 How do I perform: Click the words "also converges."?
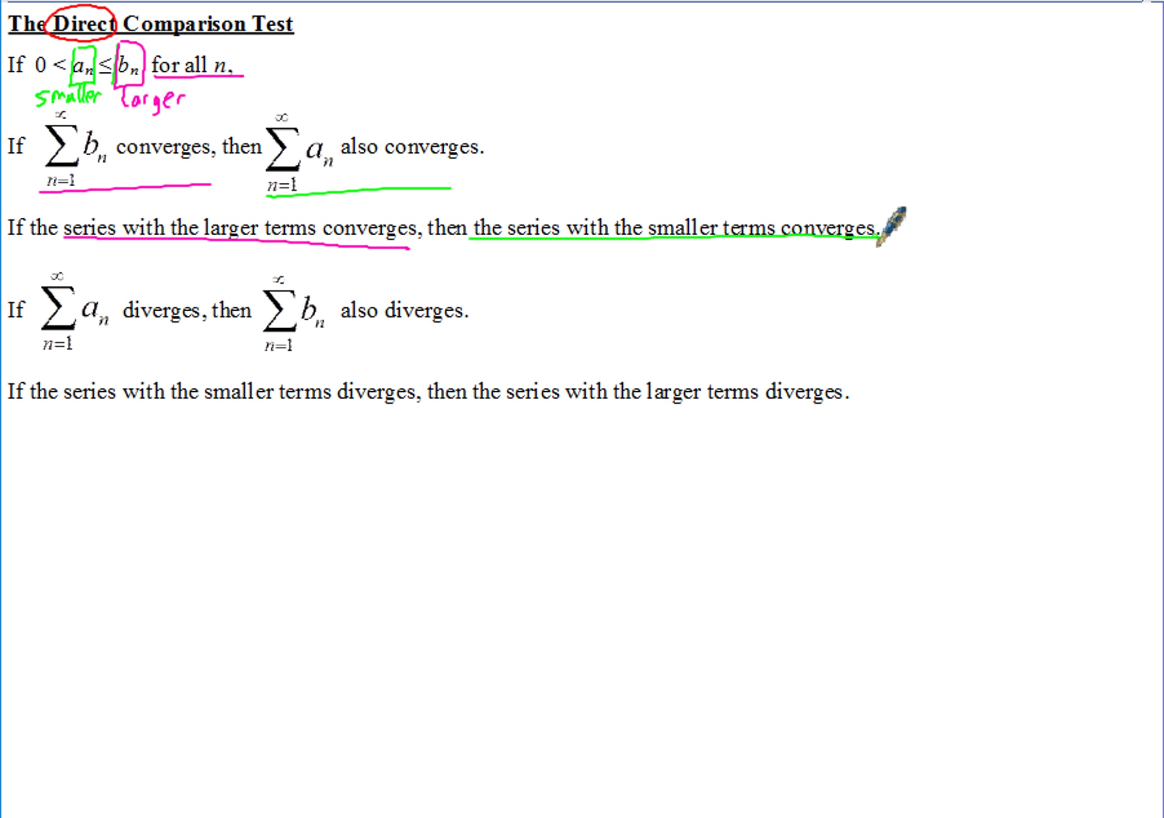coord(412,147)
